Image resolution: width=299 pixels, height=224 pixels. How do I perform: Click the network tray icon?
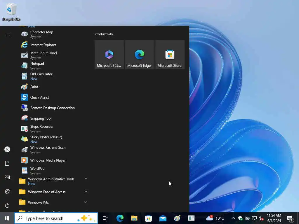(254, 218)
